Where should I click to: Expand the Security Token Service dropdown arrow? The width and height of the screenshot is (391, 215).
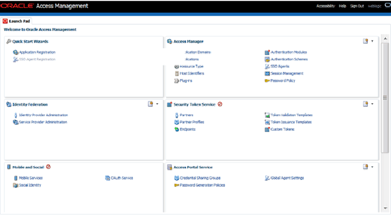tap(372, 104)
